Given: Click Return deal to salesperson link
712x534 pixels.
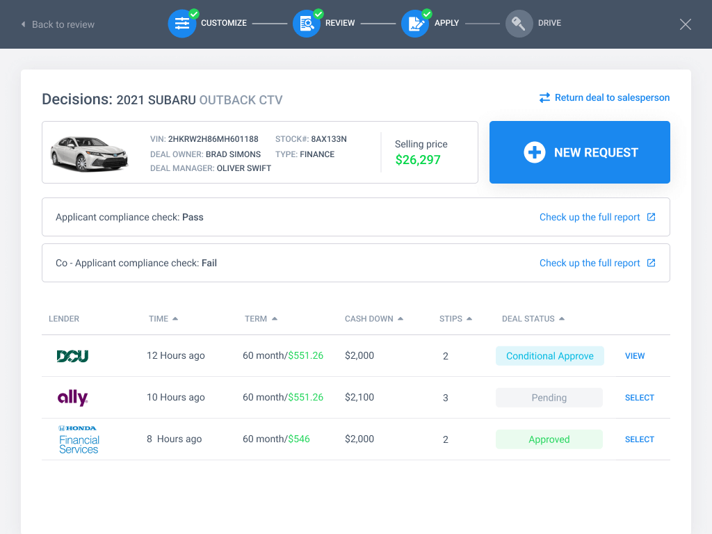Looking at the screenshot, I should (612, 97).
